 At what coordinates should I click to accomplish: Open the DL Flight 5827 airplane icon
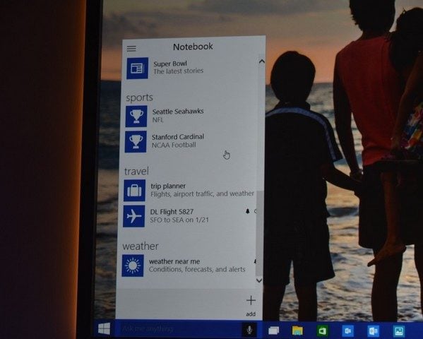pyautogui.click(x=133, y=216)
